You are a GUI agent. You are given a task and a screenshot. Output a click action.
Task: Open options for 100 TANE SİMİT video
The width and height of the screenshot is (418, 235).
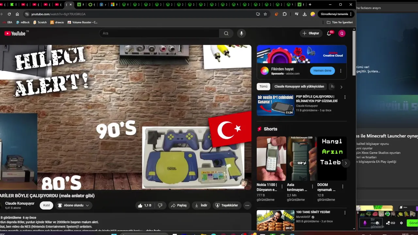[345, 213]
